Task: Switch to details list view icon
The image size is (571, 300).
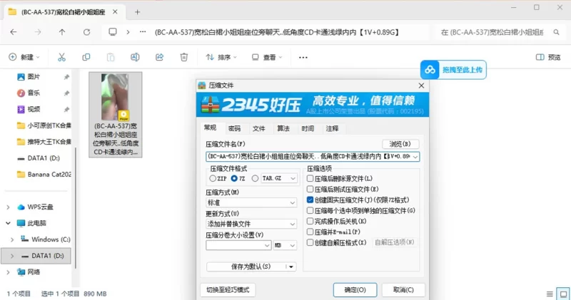Action: (550, 294)
